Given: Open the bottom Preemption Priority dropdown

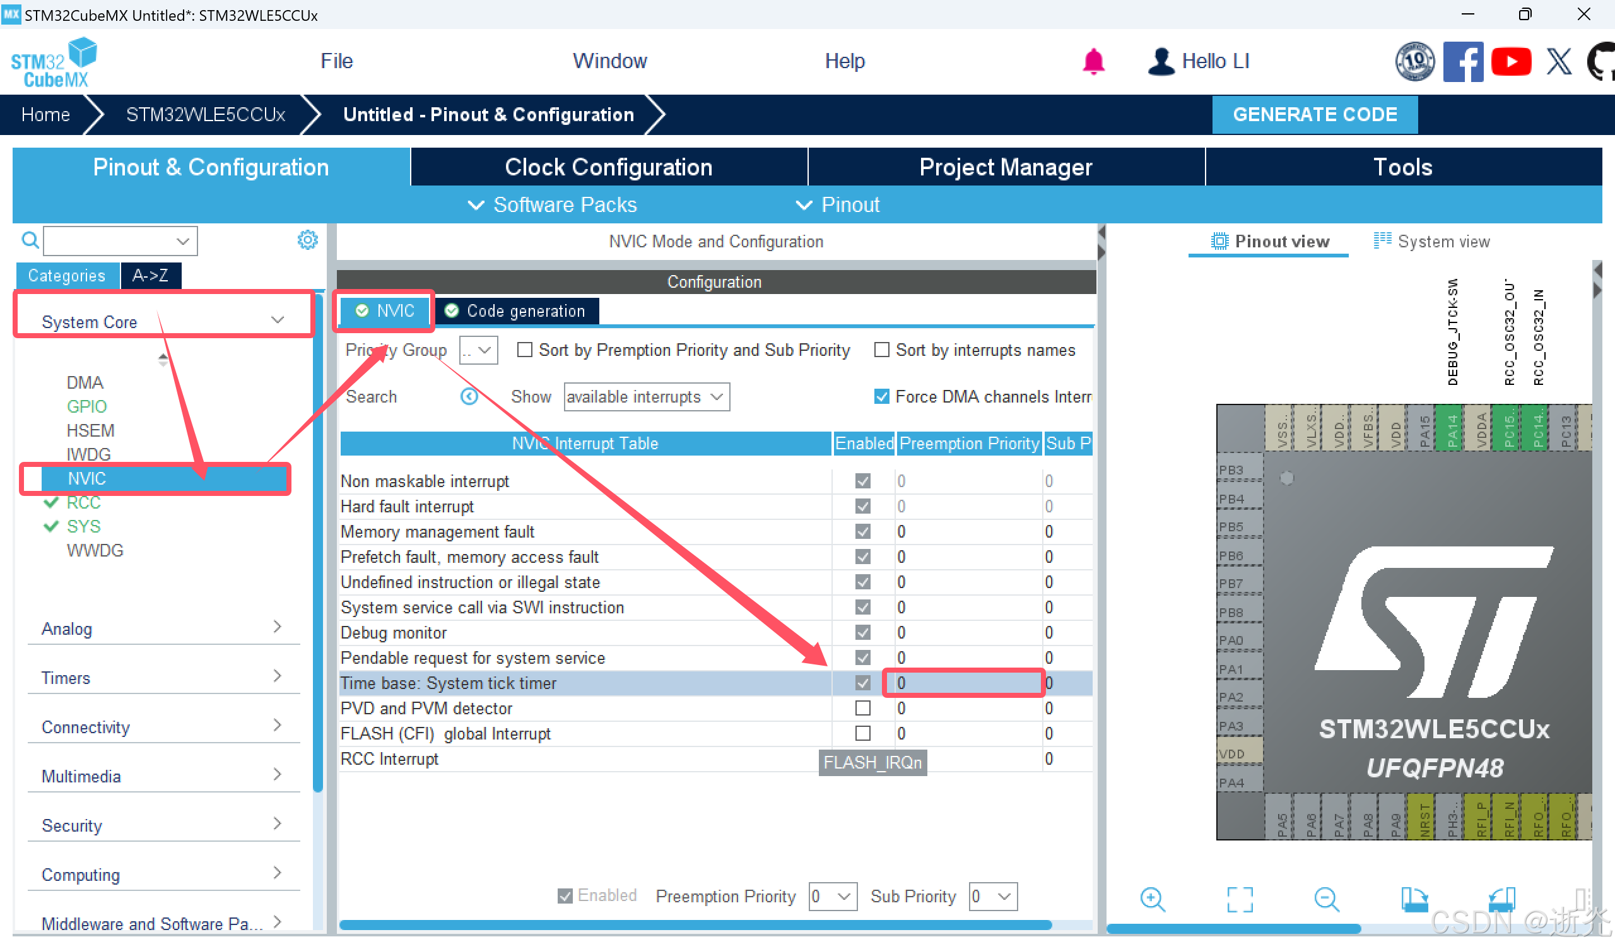Looking at the screenshot, I should pyautogui.click(x=833, y=896).
